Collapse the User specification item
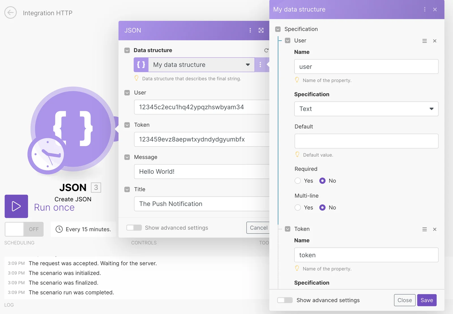This screenshot has width=453, height=314. [x=288, y=41]
